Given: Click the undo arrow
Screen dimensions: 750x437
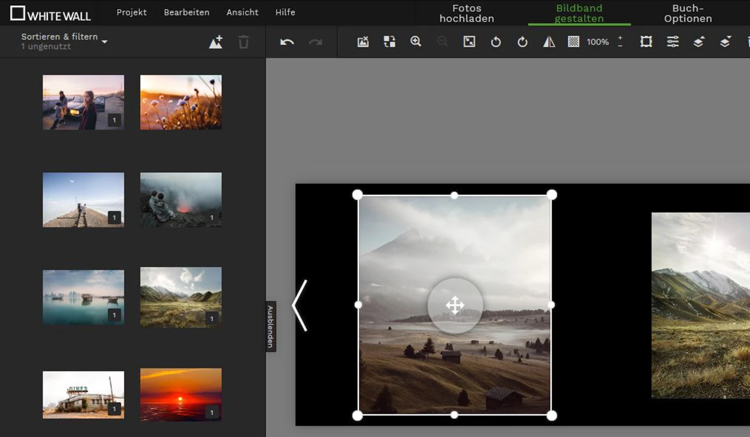Looking at the screenshot, I should point(287,42).
